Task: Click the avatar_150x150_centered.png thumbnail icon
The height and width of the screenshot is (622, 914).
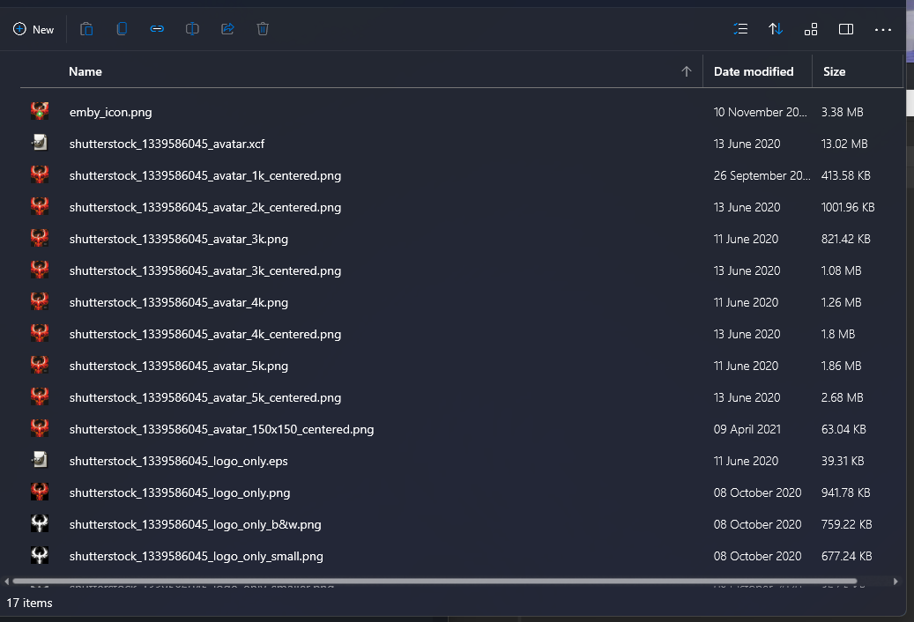Action: 40,429
